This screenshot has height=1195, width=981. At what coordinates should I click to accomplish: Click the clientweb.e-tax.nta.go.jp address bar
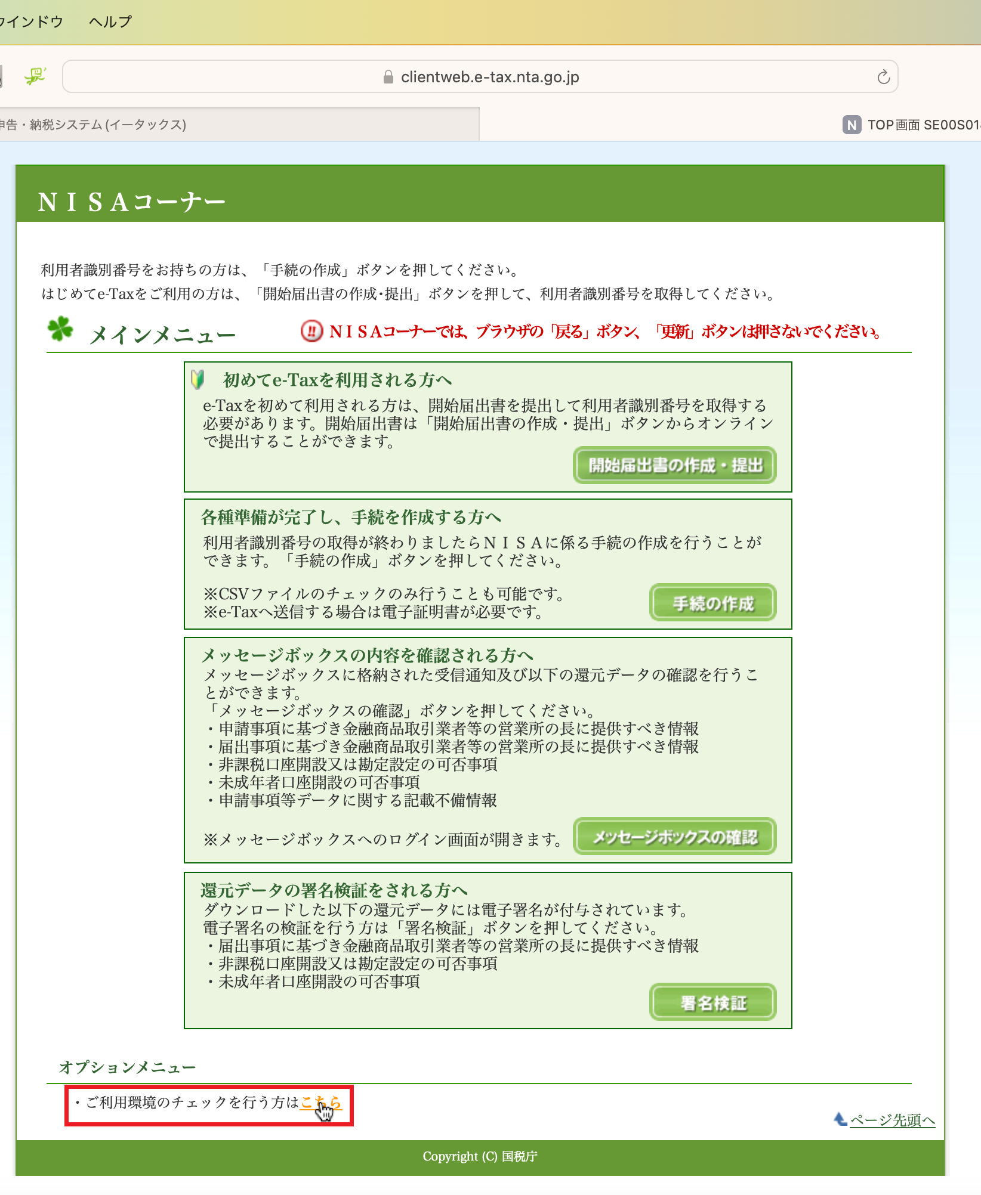pyautogui.click(x=480, y=76)
